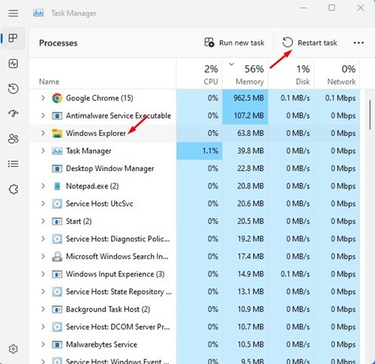Click the vertical scrollbar thumb
This screenshot has height=364, width=375.
click(x=370, y=115)
